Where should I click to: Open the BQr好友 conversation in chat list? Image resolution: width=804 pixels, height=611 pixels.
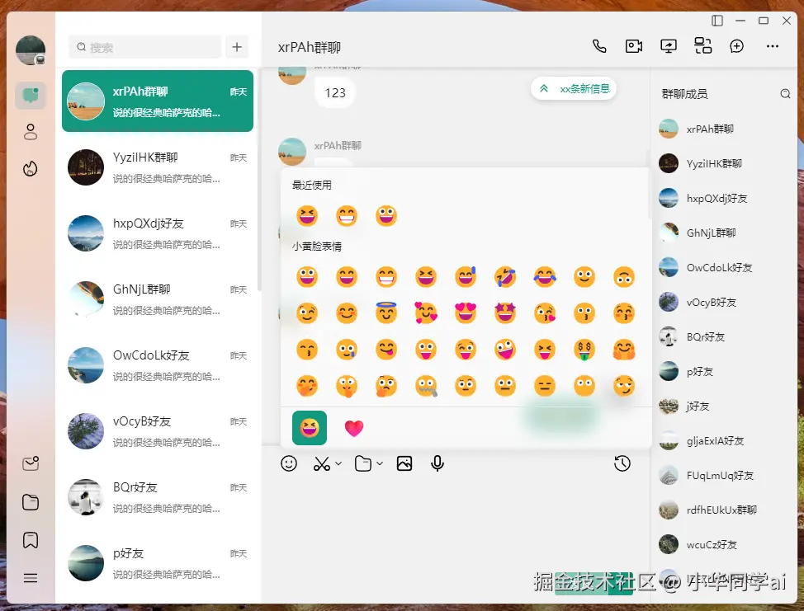click(158, 497)
